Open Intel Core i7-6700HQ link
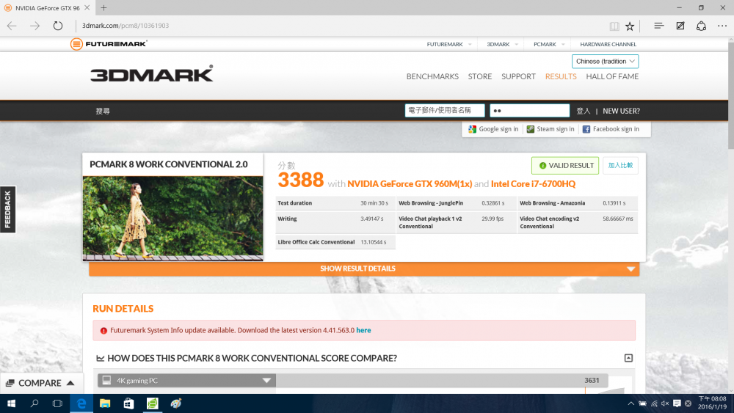The height and width of the screenshot is (413, 734). 533,184
